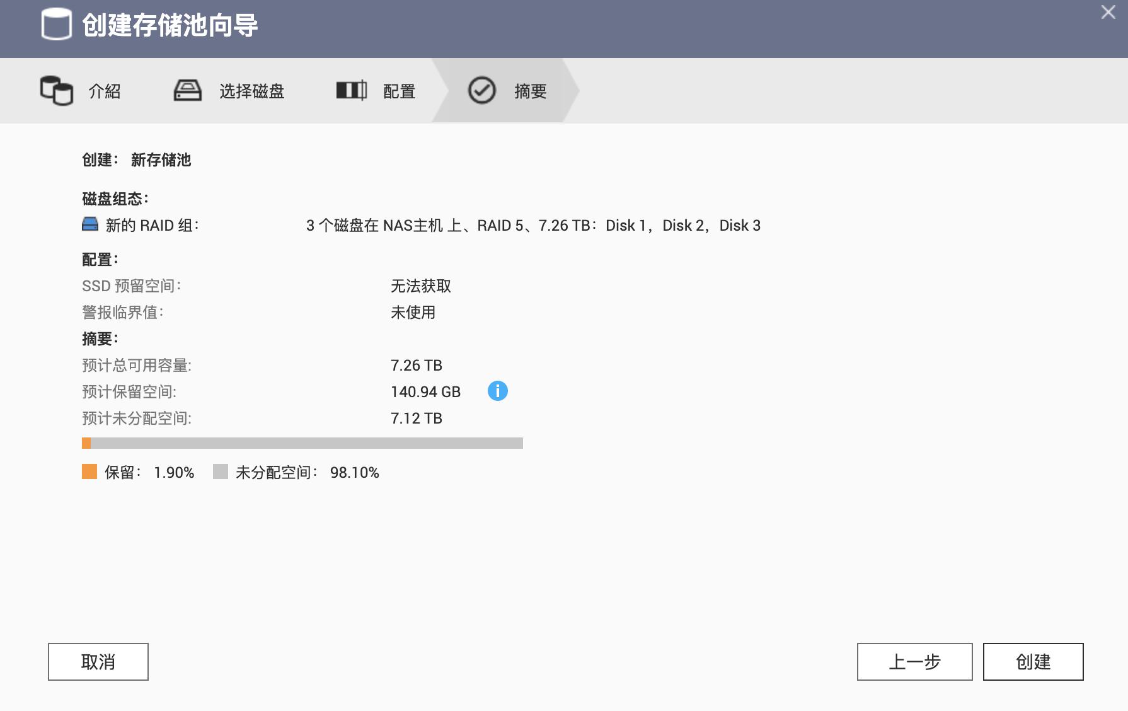Click the capacity allocation progress bar
1128x711 pixels.
301,444
